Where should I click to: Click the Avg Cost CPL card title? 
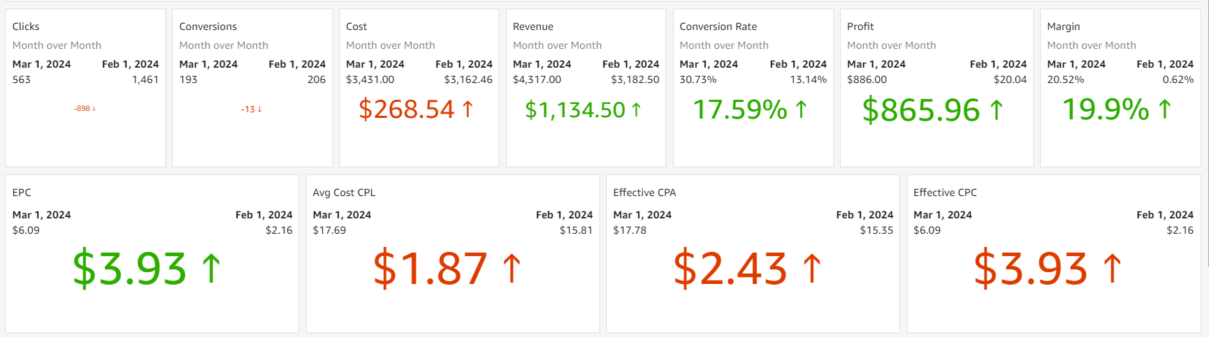344,193
